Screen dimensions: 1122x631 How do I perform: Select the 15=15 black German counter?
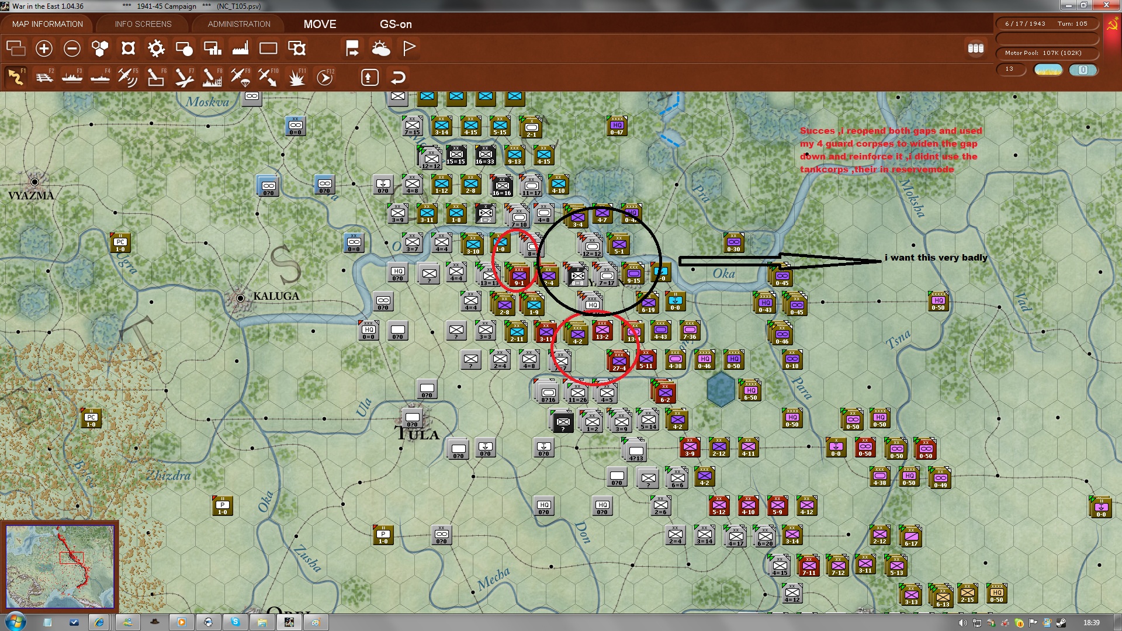[x=456, y=155]
